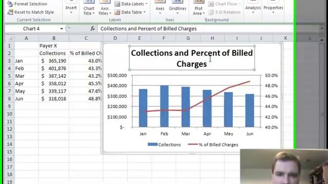Screen dimensions: 328x184
Task: Click the Collections header cell
Action: point(54,53)
